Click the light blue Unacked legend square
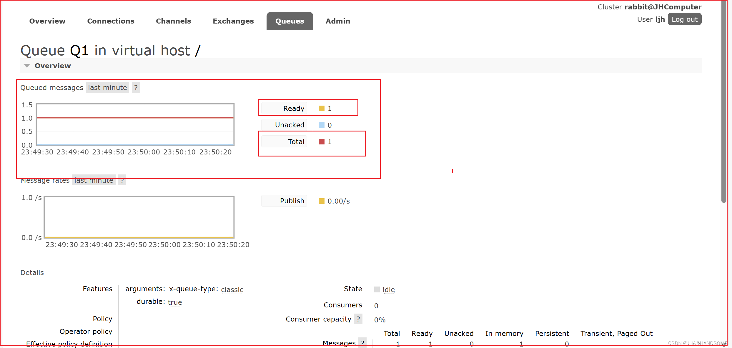Viewport: 732px width, 348px height. (x=322, y=125)
